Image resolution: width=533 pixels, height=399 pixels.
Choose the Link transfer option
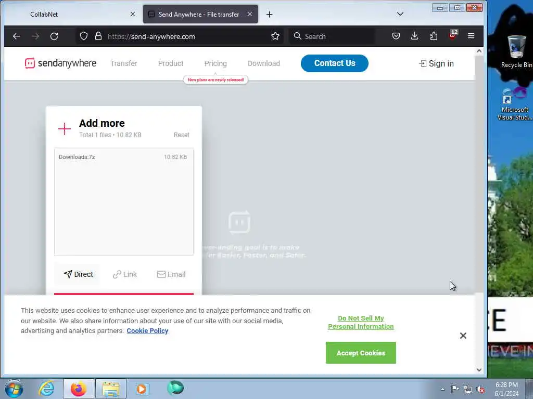point(125,274)
